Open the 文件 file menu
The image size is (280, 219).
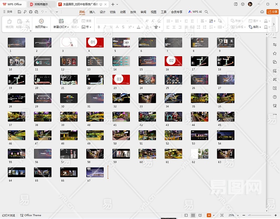click(x=7, y=12)
